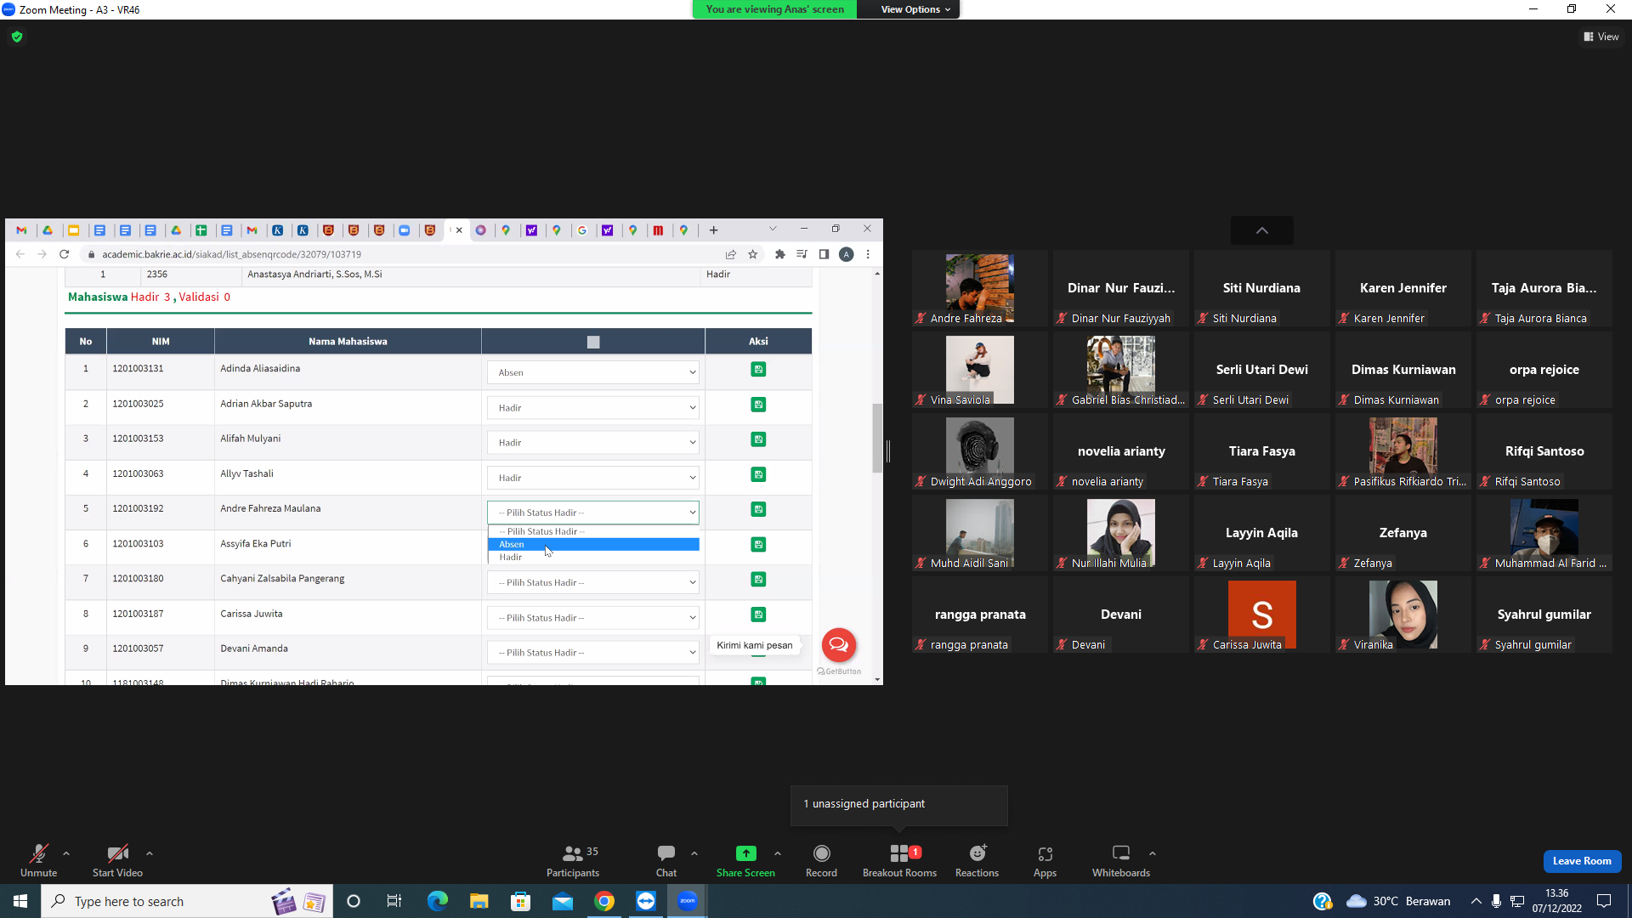Screen dimensions: 1632x918
Task: Select Hadir in the open dropdown list
Action: (x=593, y=557)
